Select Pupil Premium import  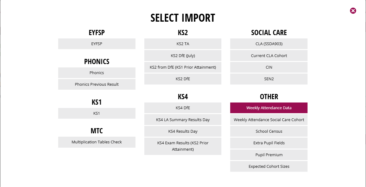(269, 155)
